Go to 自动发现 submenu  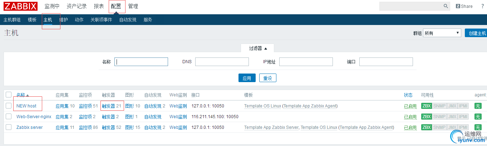click(x=128, y=20)
